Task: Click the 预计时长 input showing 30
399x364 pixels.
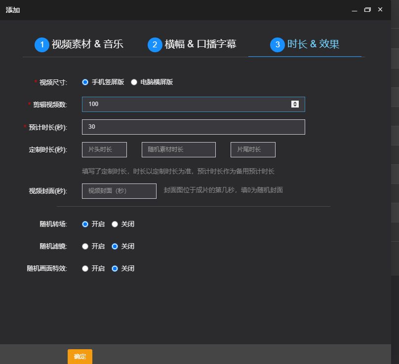Action: (x=193, y=127)
